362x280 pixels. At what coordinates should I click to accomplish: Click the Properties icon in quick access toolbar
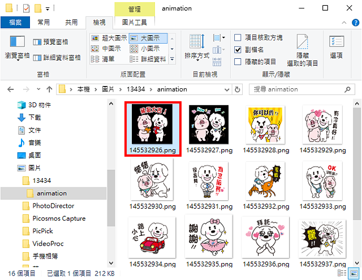click(x=27, y=8)
